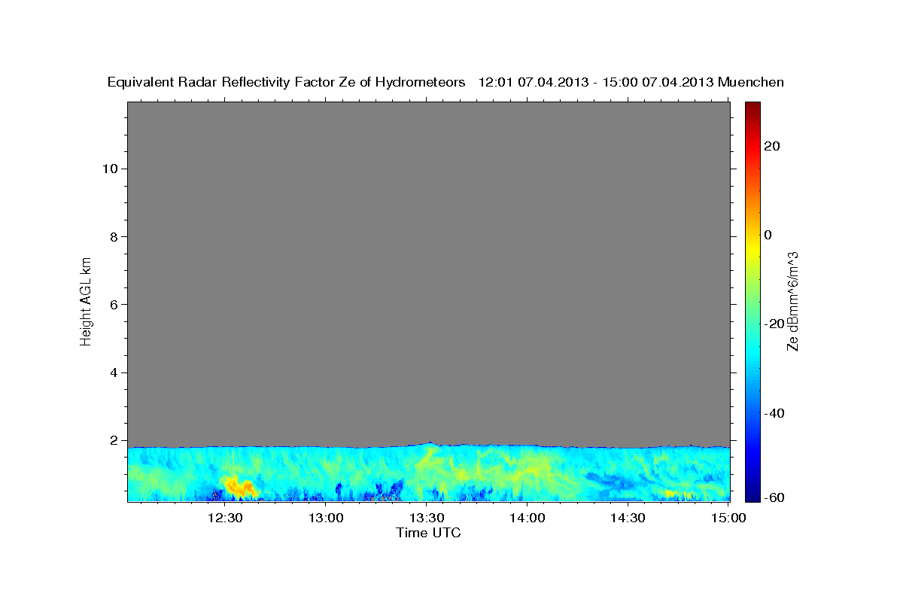Click the gray no-data area of plot
The width and height of the screenshot is (903, 602).
click(x=428, y=271)
